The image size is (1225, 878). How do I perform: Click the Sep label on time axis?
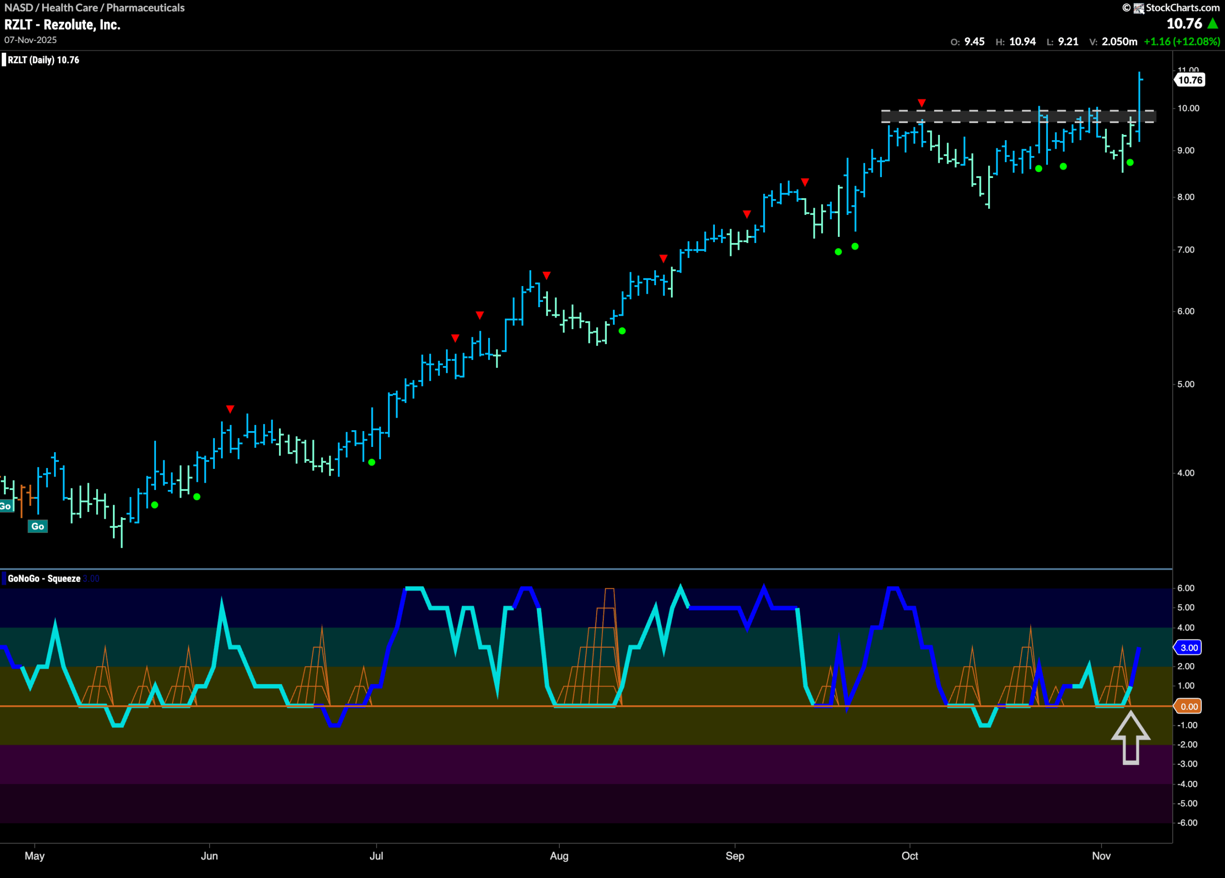click(x=735, y=856)
